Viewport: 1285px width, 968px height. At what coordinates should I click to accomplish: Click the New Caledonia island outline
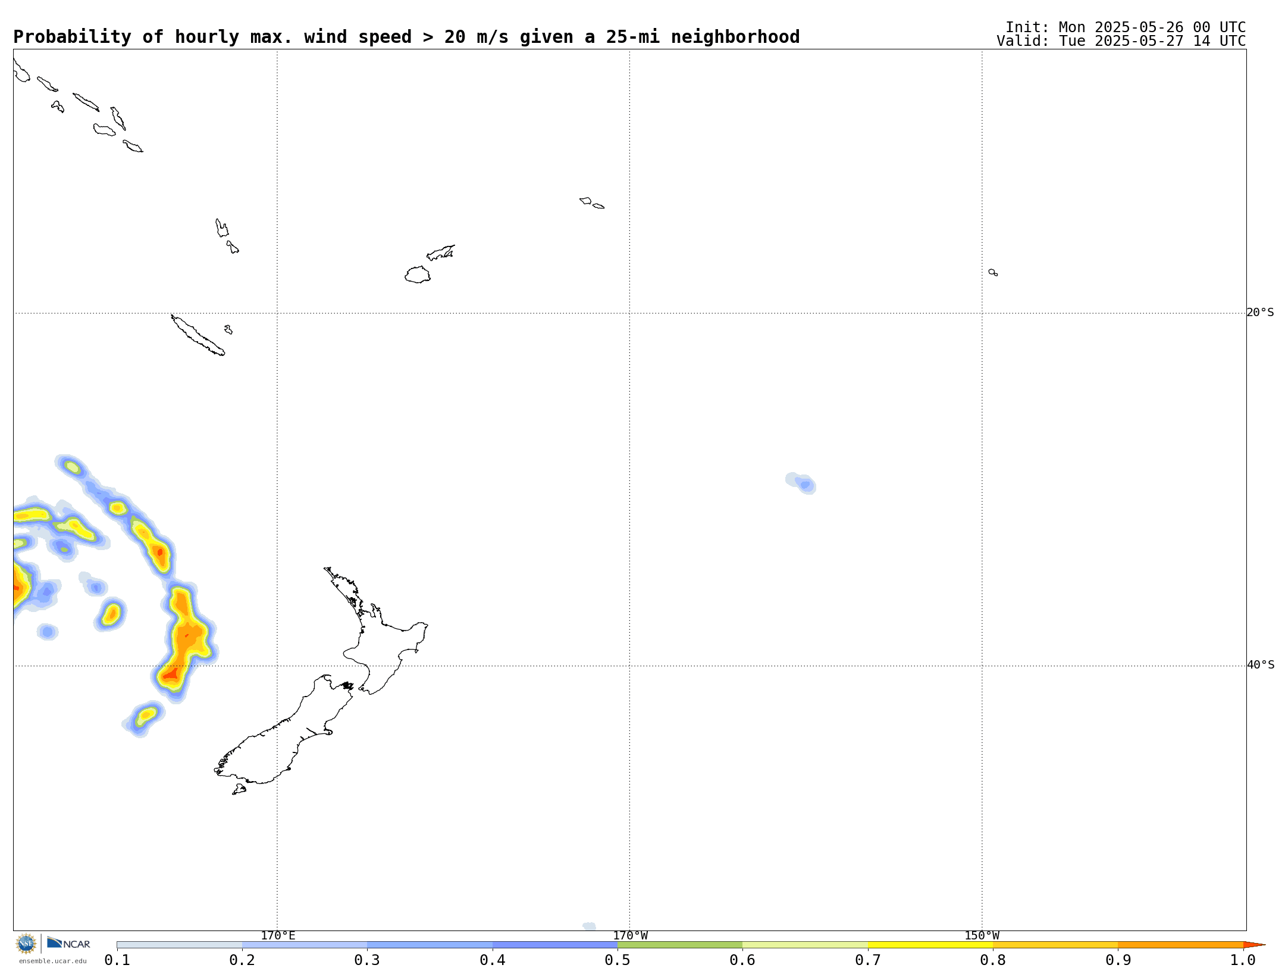198,335
